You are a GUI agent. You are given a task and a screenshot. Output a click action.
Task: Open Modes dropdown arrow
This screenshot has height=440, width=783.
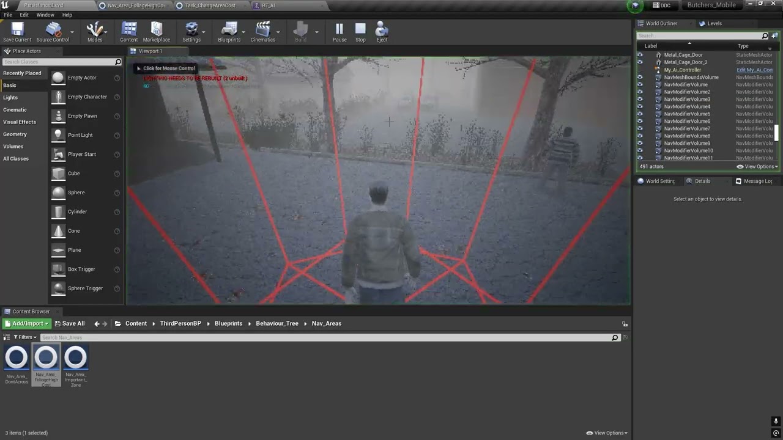click(106, 32)
